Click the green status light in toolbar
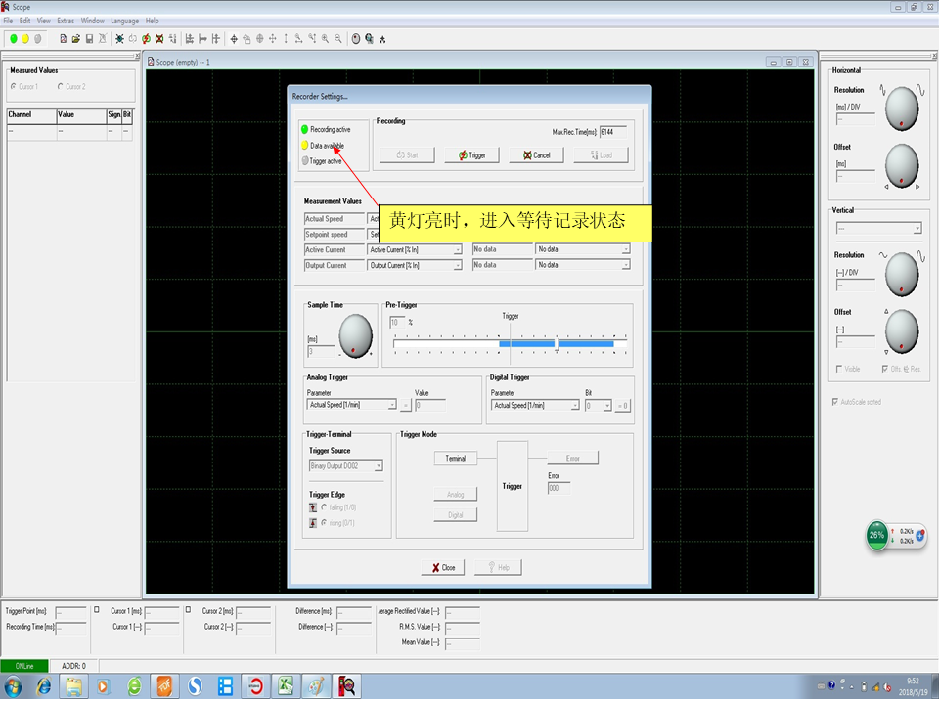This screenshot has height=704, width=939. coord(14,39)
